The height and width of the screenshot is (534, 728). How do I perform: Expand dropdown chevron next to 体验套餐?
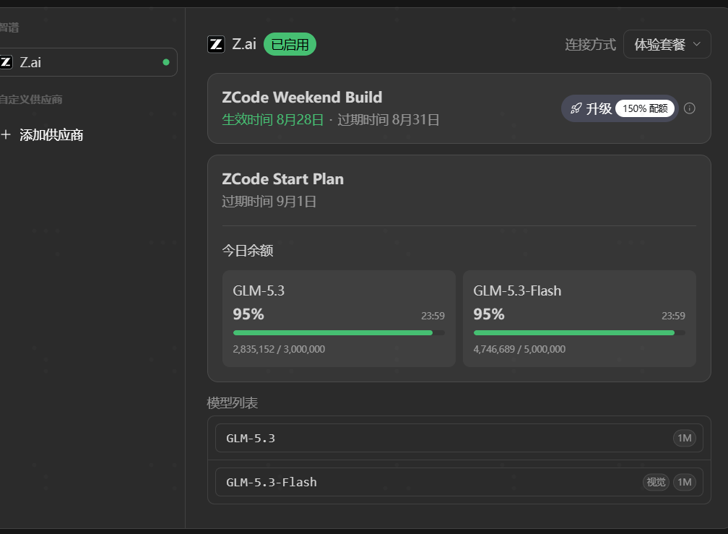coord(696,44)
